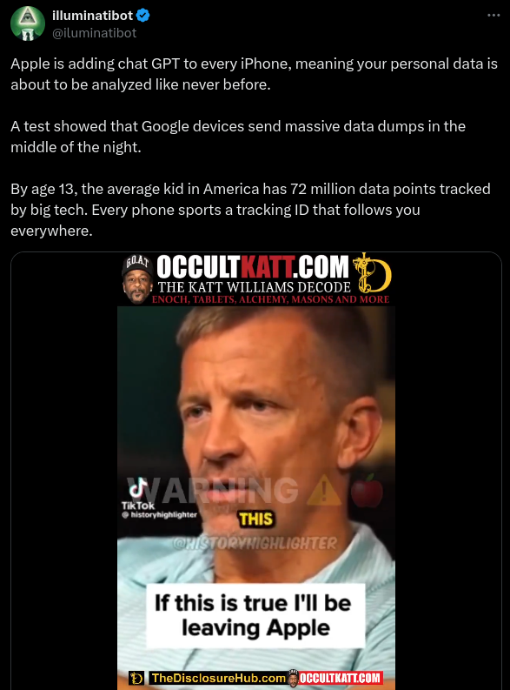Click the tweet paragraph about Google devices
510x690 pixels.
tap(238, 137)
